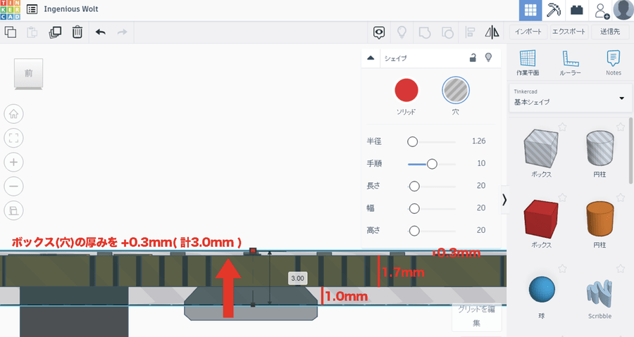Click the Duplicate and repeat icon
The height and width of the screenshot is (337, 634).
(x=55, y=32)
